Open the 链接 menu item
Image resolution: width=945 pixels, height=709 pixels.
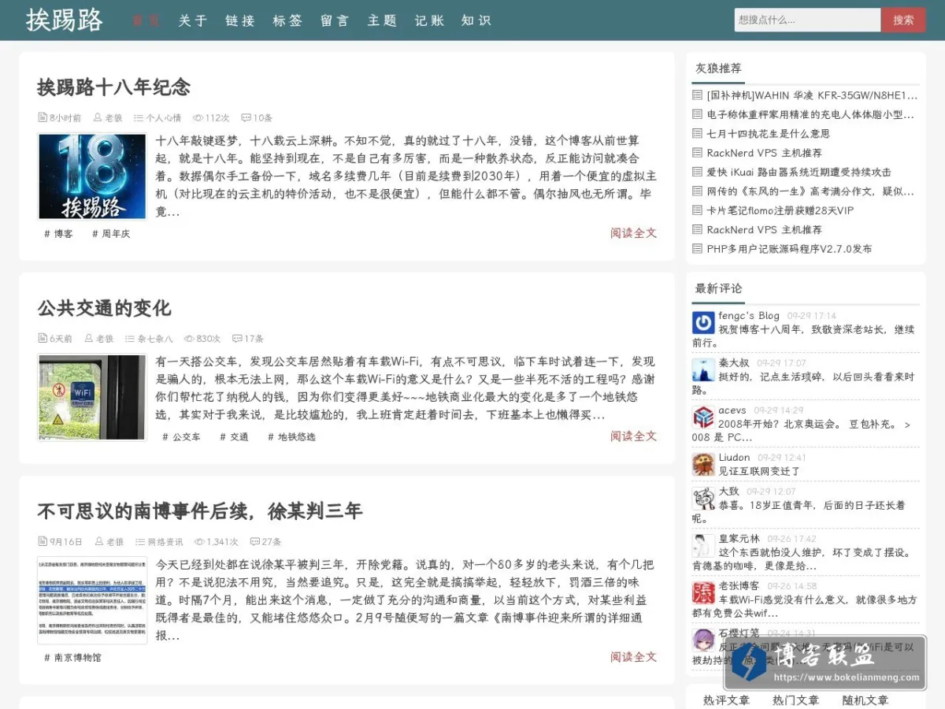pyautogui.click(x=239, y=20)
